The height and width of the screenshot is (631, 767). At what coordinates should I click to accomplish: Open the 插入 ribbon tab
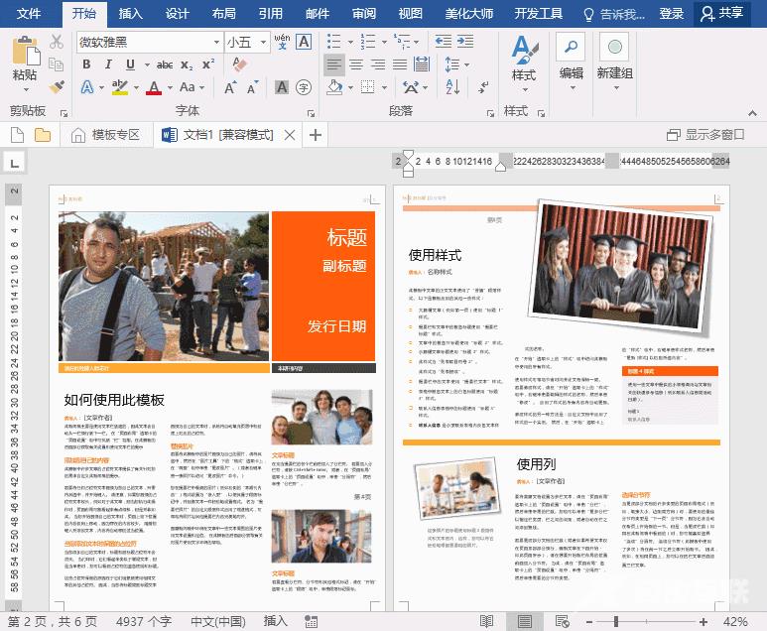point(130,13)
